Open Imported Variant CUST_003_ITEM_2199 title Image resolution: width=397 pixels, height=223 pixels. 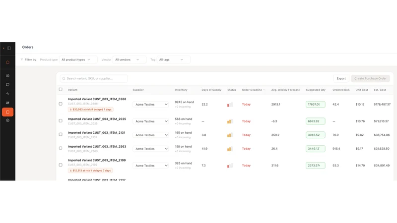[97, 160]
